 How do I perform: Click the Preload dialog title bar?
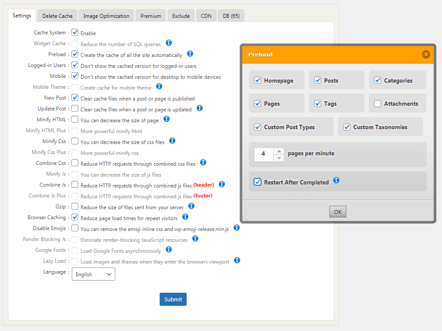point(338,55)
